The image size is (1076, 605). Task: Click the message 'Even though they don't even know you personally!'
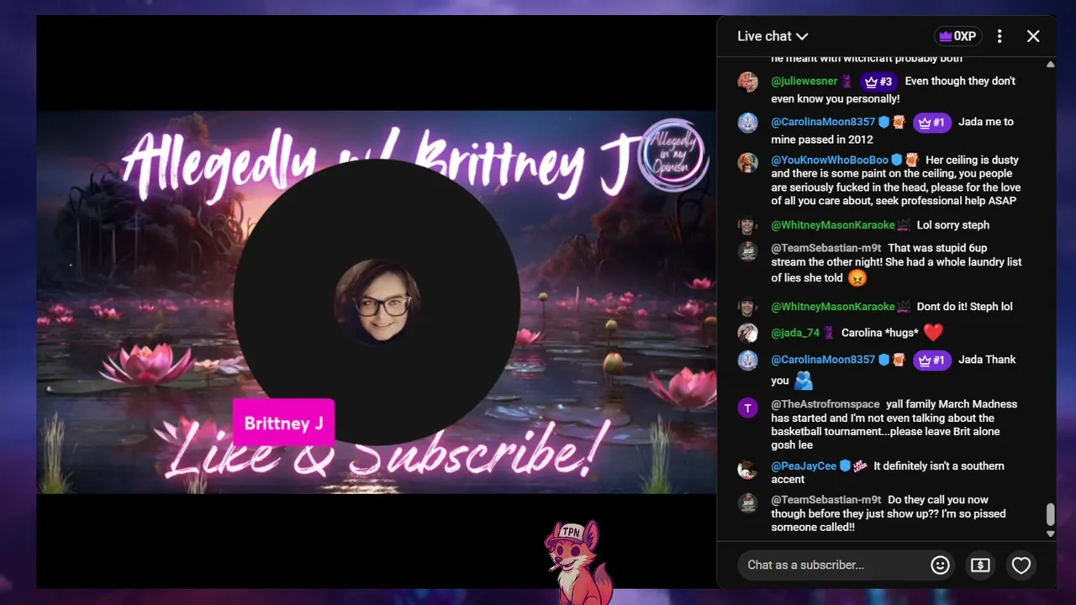[x=894, y=90]
